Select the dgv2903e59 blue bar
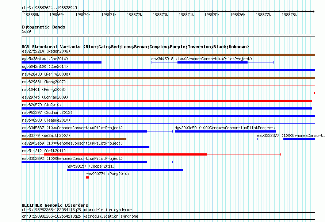325x222 pixels. pos(225,131)
